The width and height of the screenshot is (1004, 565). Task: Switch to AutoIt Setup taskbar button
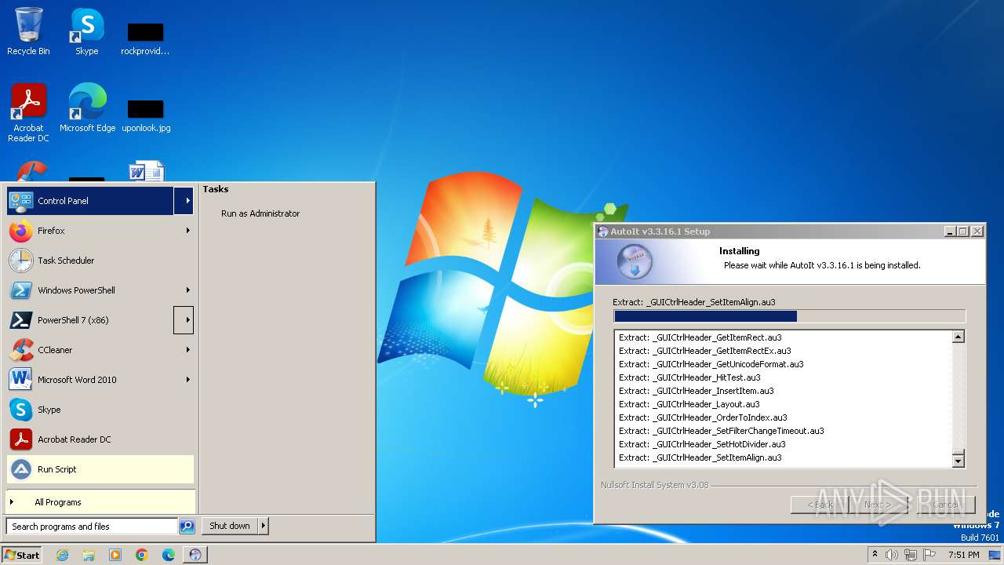tap(195, 555)
